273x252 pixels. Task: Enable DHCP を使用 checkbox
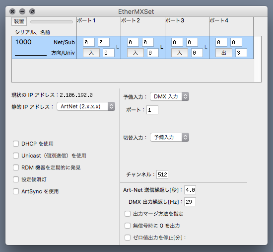tap(16, 144)
